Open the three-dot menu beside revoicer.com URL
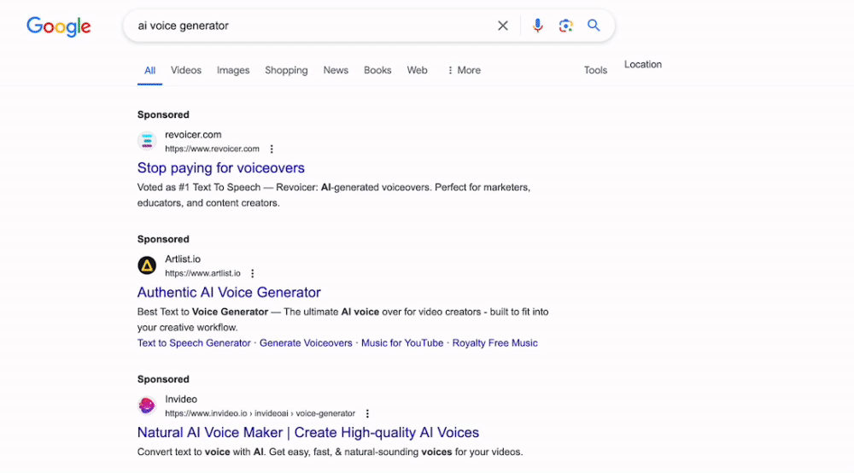The image size is (854, 473). click(272, 149)
